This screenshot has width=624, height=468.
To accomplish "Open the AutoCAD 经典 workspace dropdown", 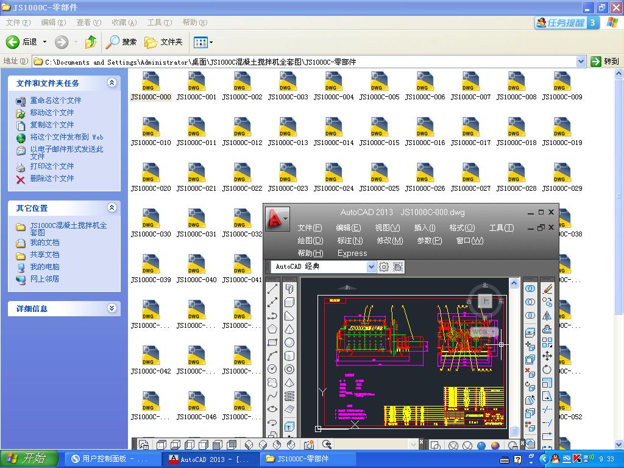I will coord(371,267).
